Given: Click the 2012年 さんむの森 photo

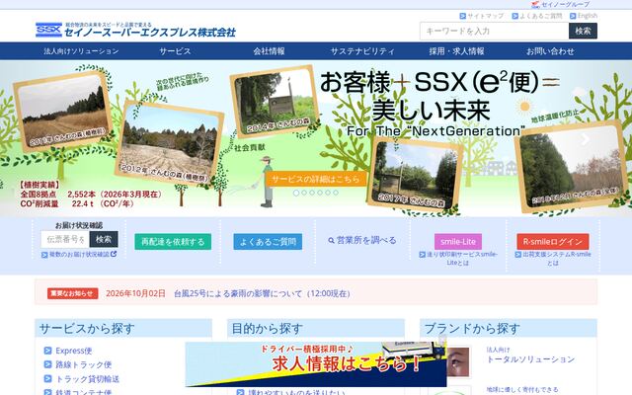Looking at the screenshot, I should [x=169, y=143].
